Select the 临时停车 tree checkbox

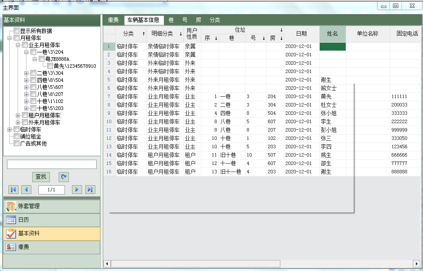[17, 129]
